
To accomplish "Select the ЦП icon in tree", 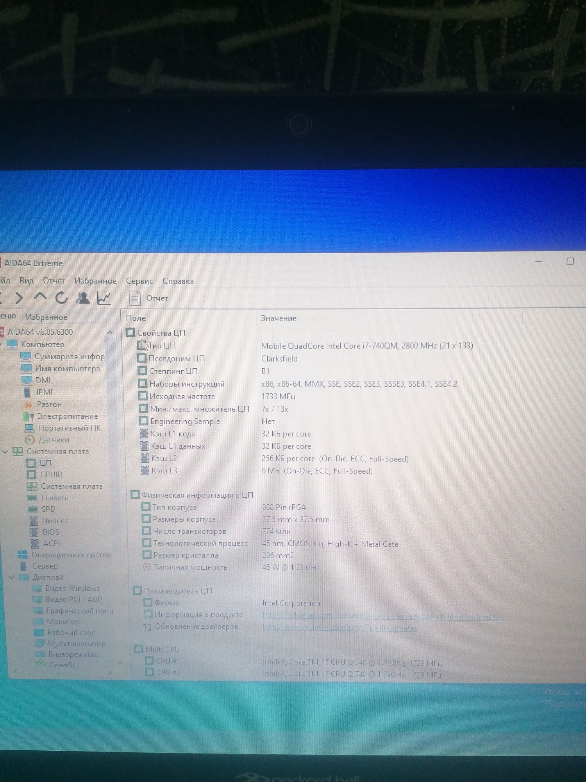I will [31, 463].
